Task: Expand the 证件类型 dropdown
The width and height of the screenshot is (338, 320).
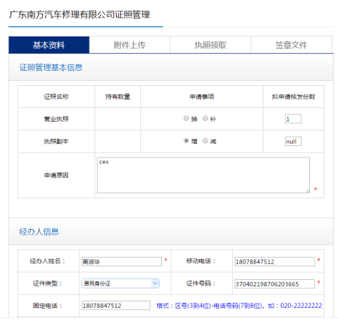Action: pos(120,283)
